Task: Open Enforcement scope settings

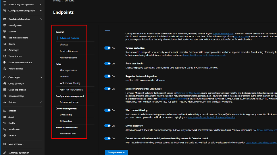Action: 69,102
